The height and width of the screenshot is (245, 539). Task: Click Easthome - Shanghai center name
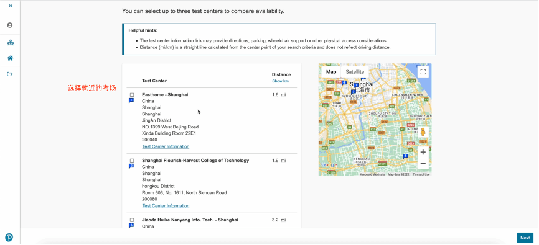165,94
